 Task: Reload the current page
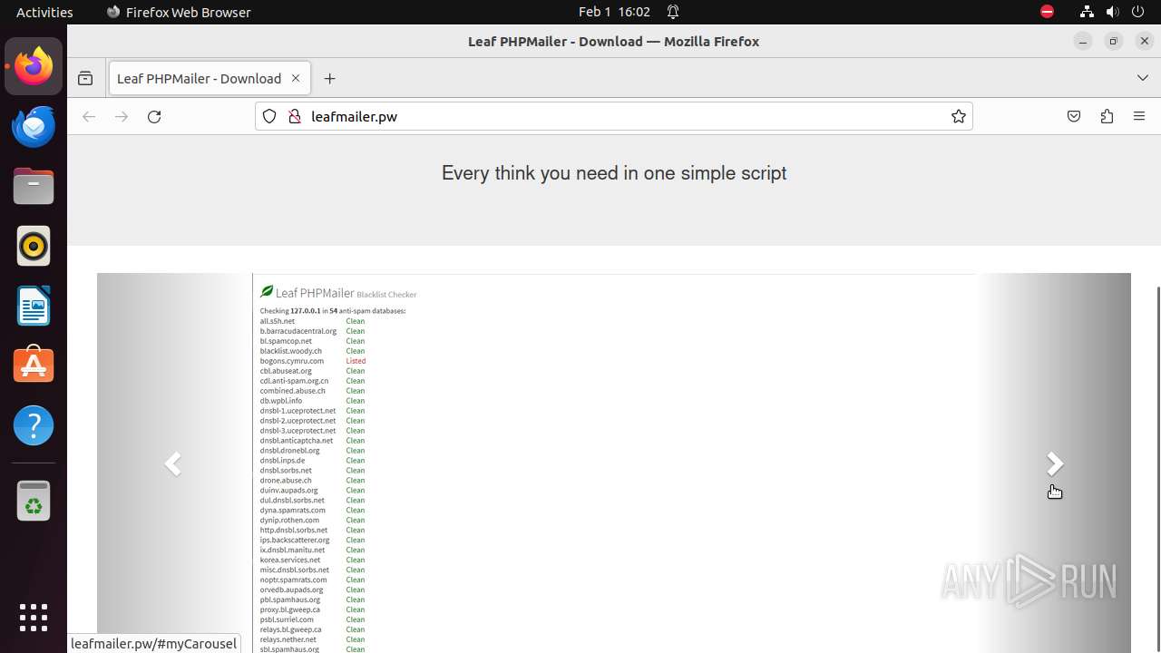click(154, 116)
